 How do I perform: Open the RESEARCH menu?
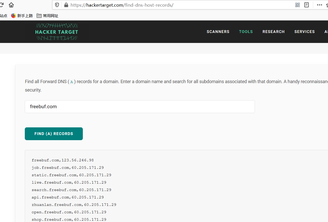274,32
